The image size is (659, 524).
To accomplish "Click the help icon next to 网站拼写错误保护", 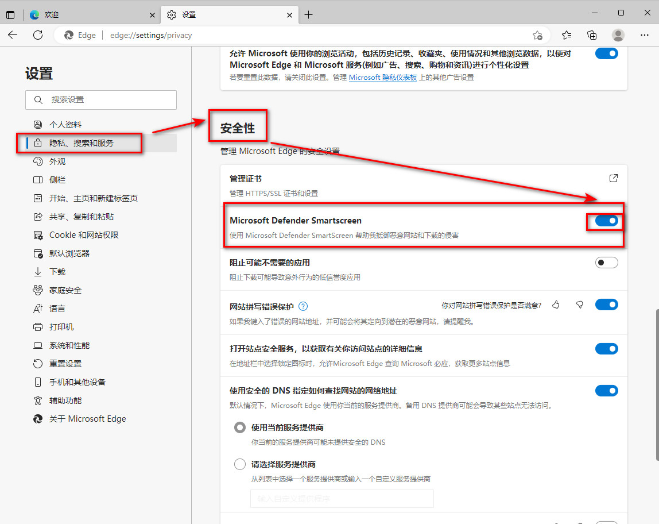I will (x=303, y=305).
